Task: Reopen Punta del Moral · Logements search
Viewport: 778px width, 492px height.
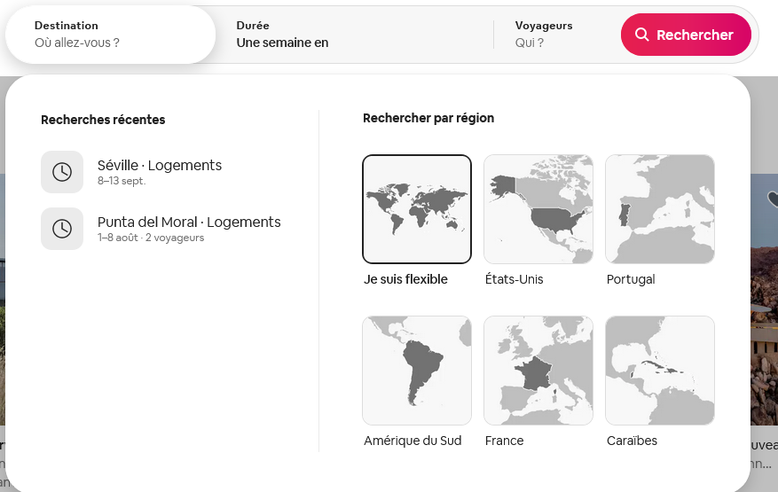Action: click(x=189, y=223)
